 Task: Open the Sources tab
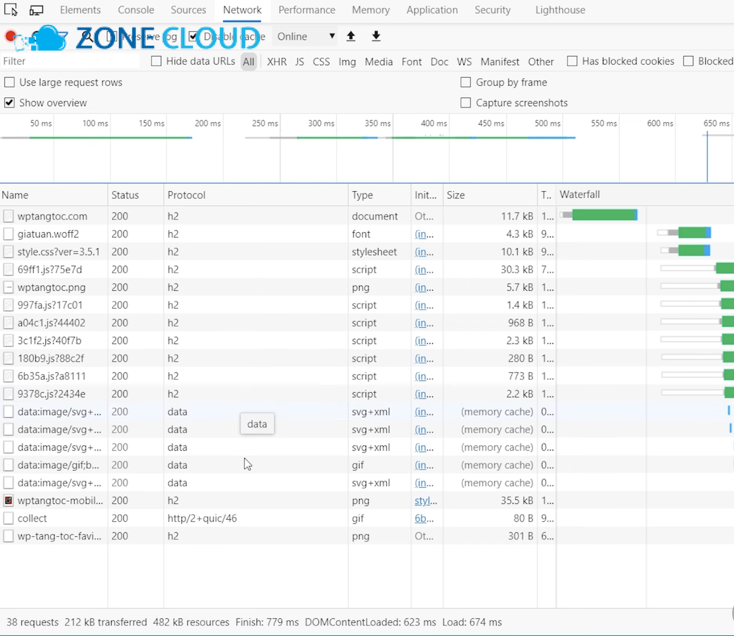click(189, 10)
